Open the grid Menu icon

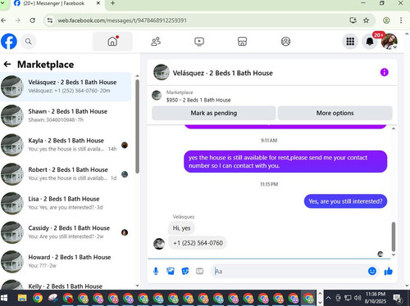point(350,42)
